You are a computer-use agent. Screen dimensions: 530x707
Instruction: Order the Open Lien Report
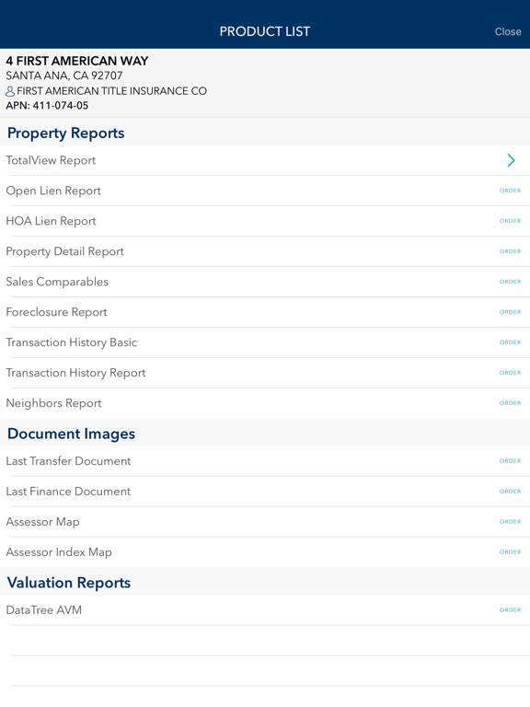[x=510, y=191]
